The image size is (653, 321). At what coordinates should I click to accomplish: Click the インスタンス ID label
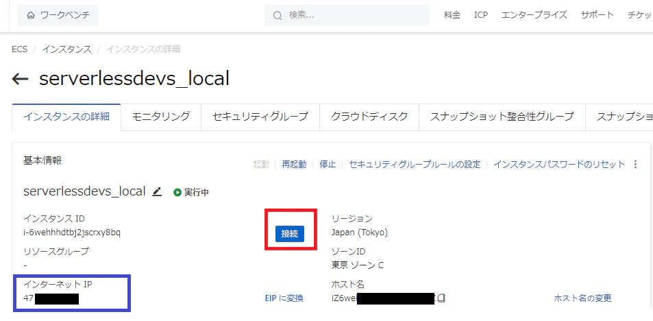pyautogui.click(x=54, y=218)
